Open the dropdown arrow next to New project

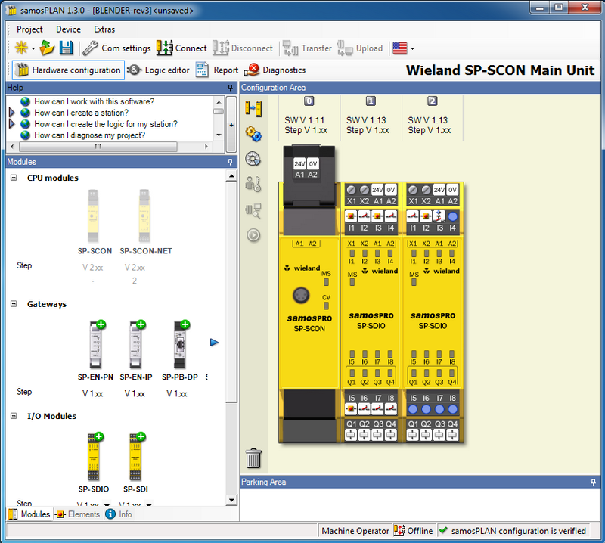coord(33,48)
